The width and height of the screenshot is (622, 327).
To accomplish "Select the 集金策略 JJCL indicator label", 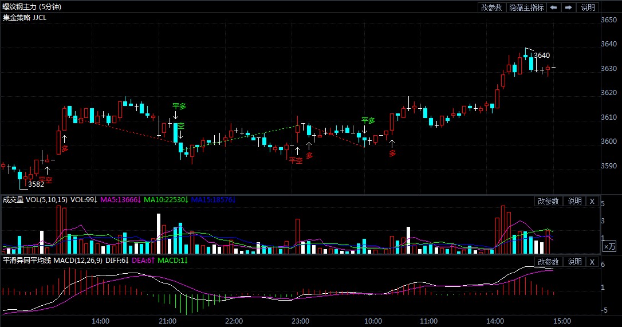I will (x=25, y=17).
